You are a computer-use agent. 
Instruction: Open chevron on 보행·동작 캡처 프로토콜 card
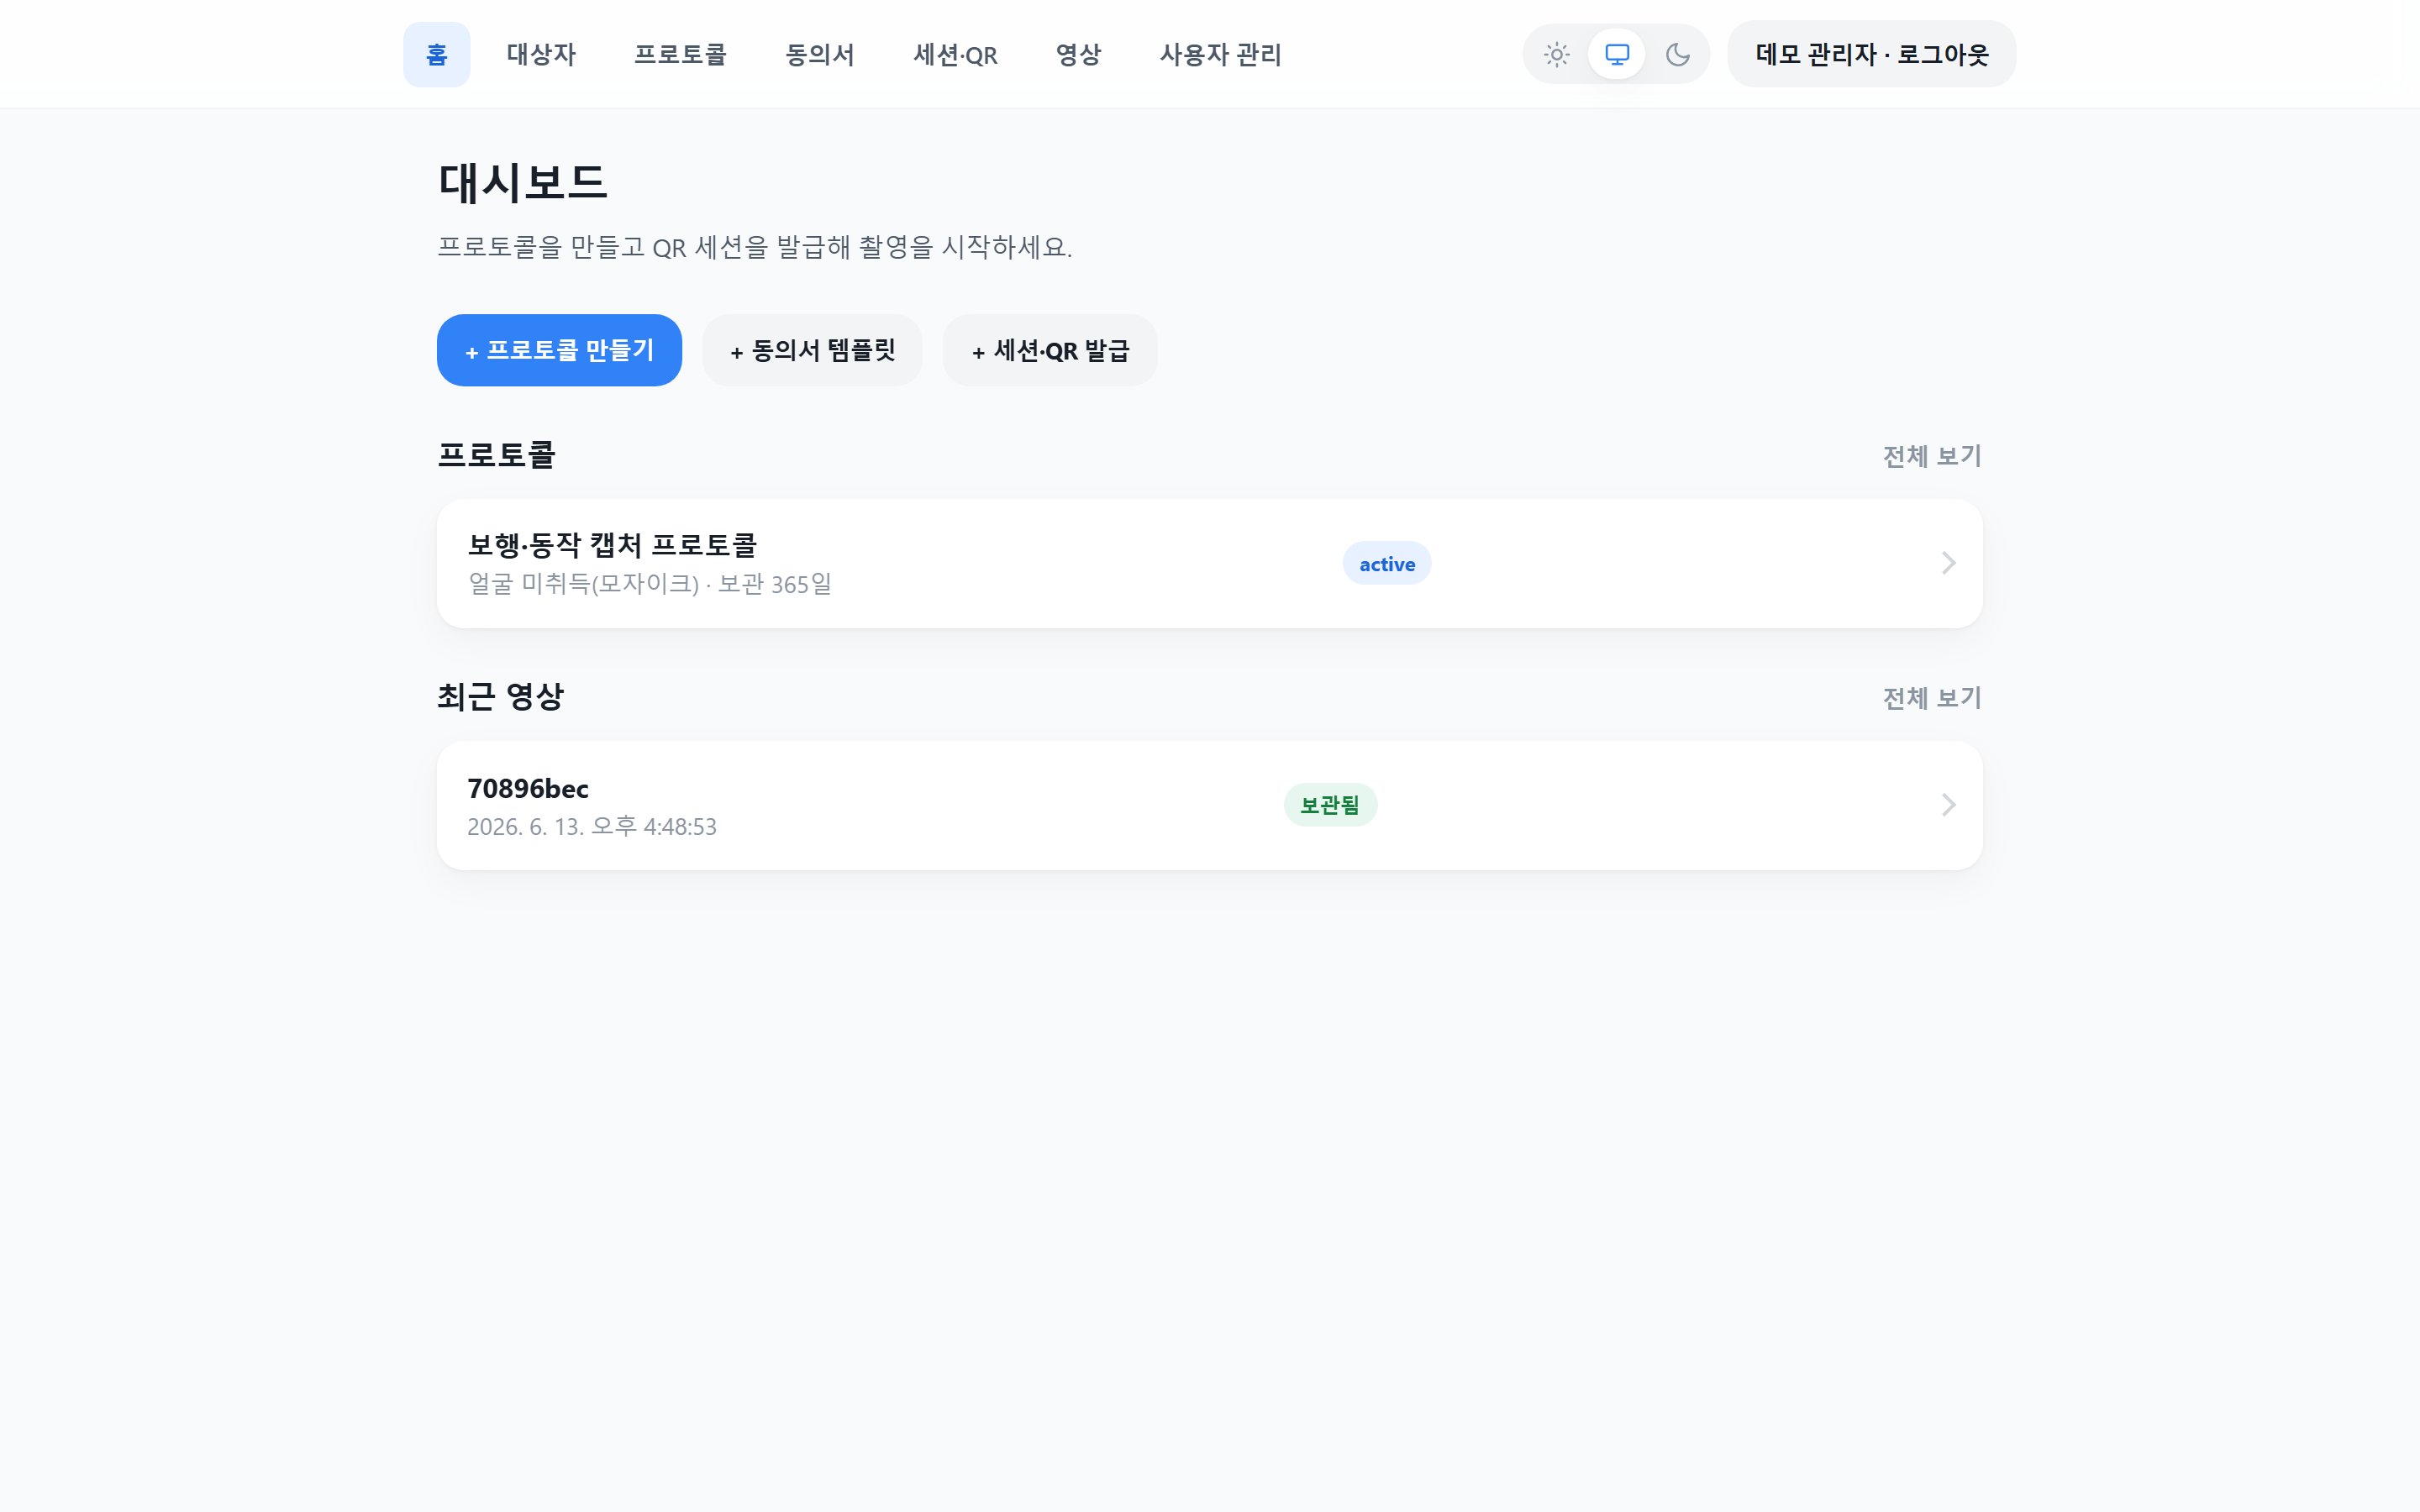(x=1948, y=564)
